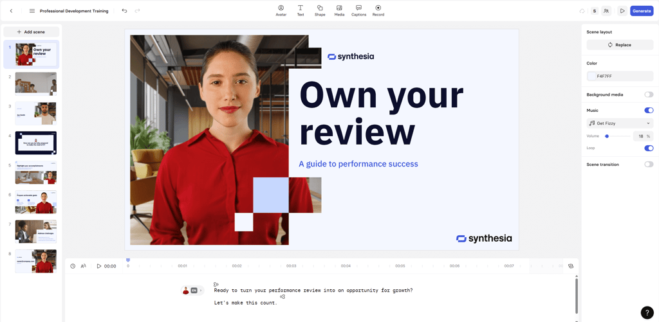Image resolution: width=659 pixels, height=322 pixels.
Task: Click the clock timing icon on the timeline
Action: (x=73, y=266)
